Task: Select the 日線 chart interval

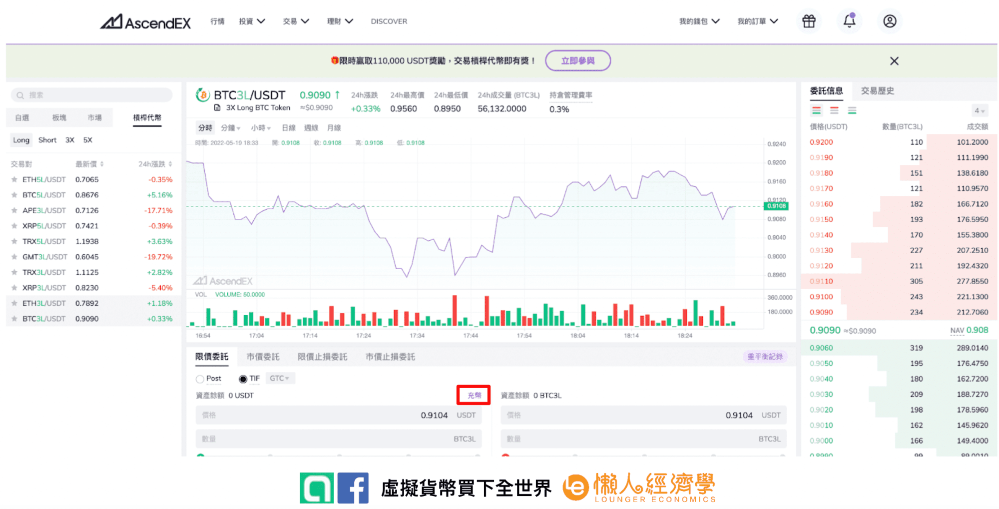Action: [288, 128]
